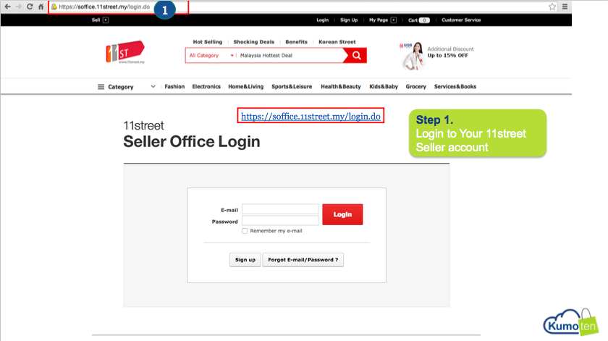
Task: Open the 11street logo homepage
Action: (125, 52)
